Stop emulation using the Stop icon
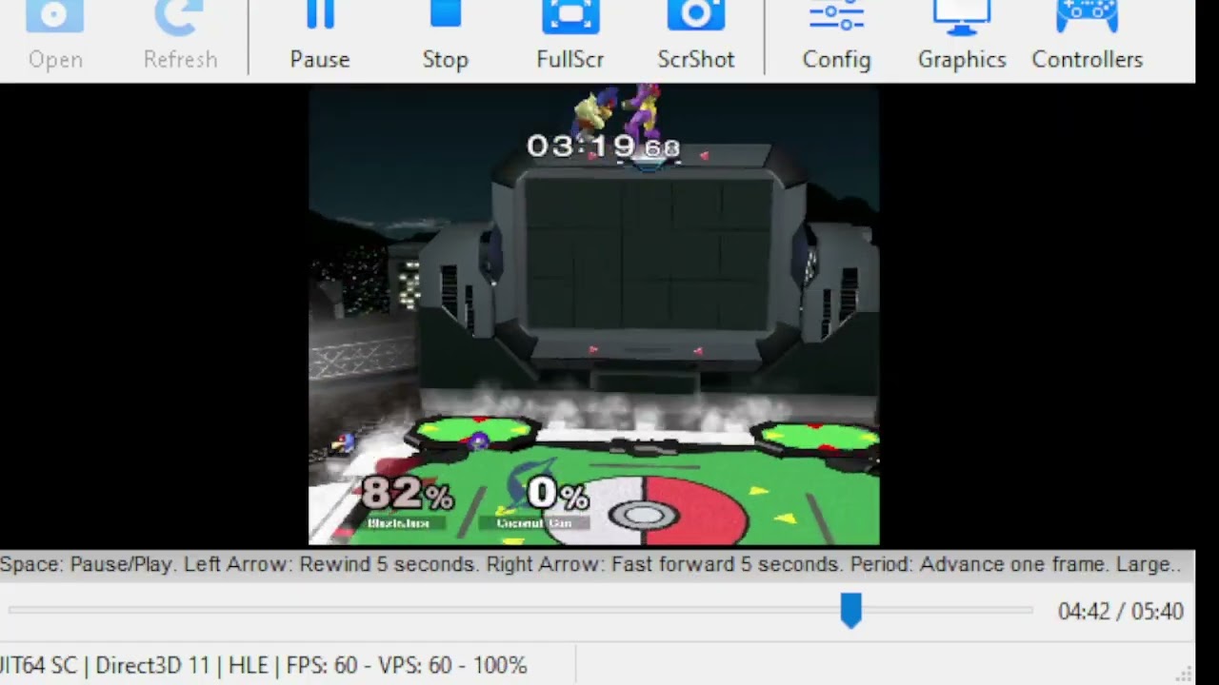1219x685 pixels. tap(445, 36)
